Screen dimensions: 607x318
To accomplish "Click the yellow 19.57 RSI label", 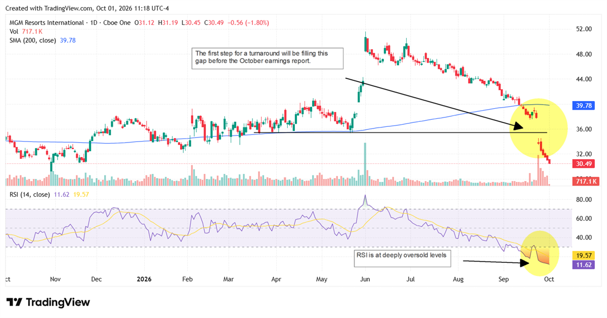I will point(583,256).
